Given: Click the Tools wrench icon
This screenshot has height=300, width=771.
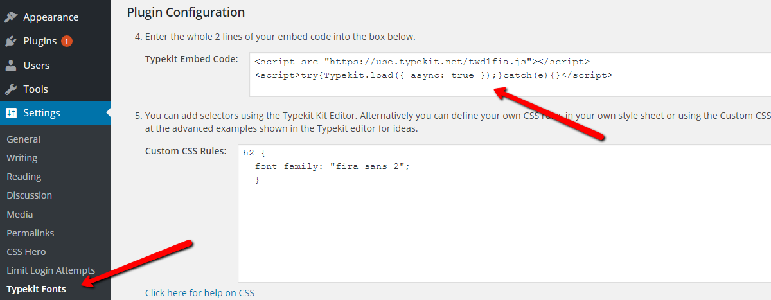Looking at the screenshot, I should pyautogui.click(x=11, y=89).
